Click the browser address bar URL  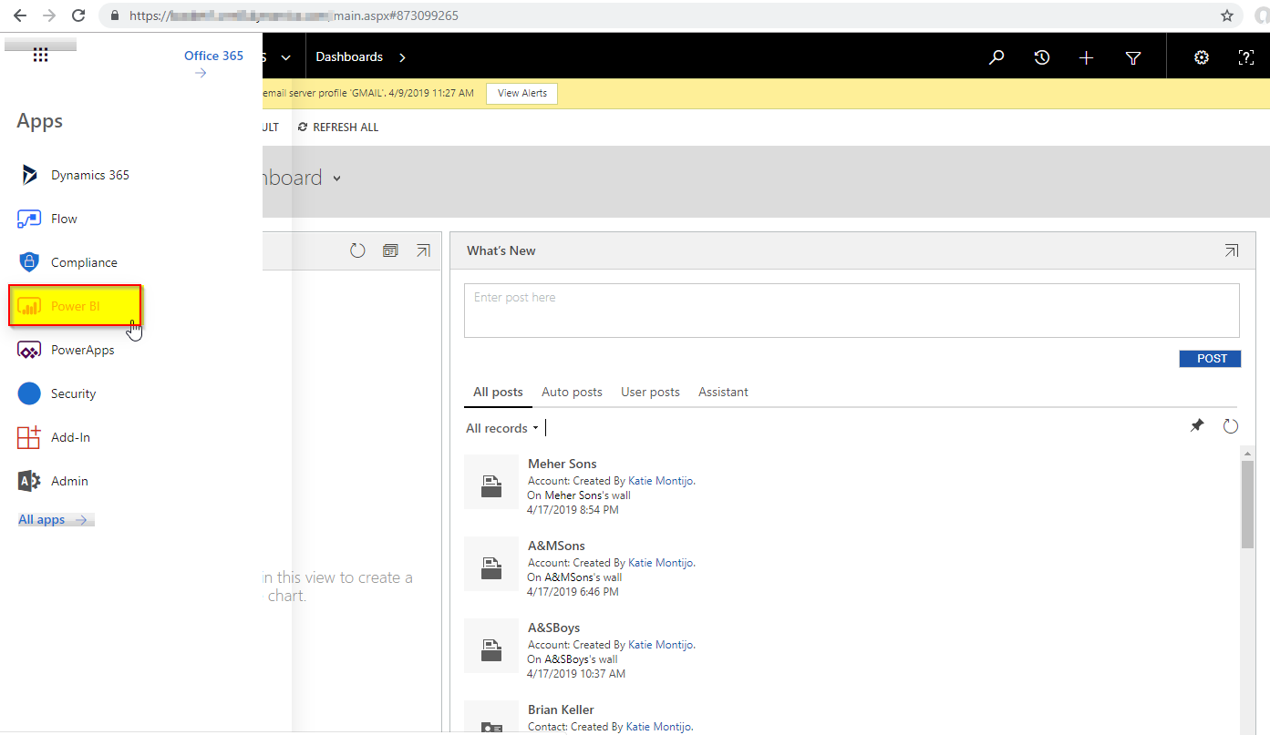click(294, 15)
